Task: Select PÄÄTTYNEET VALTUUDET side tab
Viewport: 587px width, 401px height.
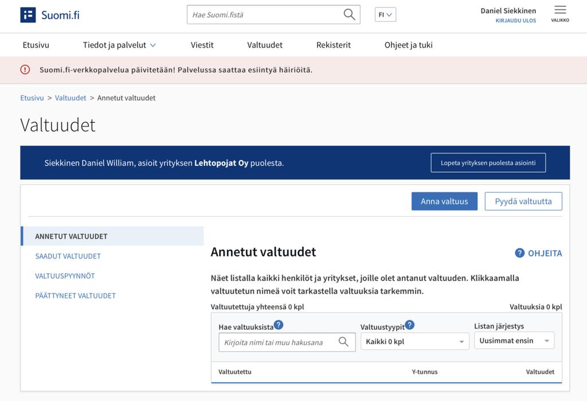Action: point(75,295)
